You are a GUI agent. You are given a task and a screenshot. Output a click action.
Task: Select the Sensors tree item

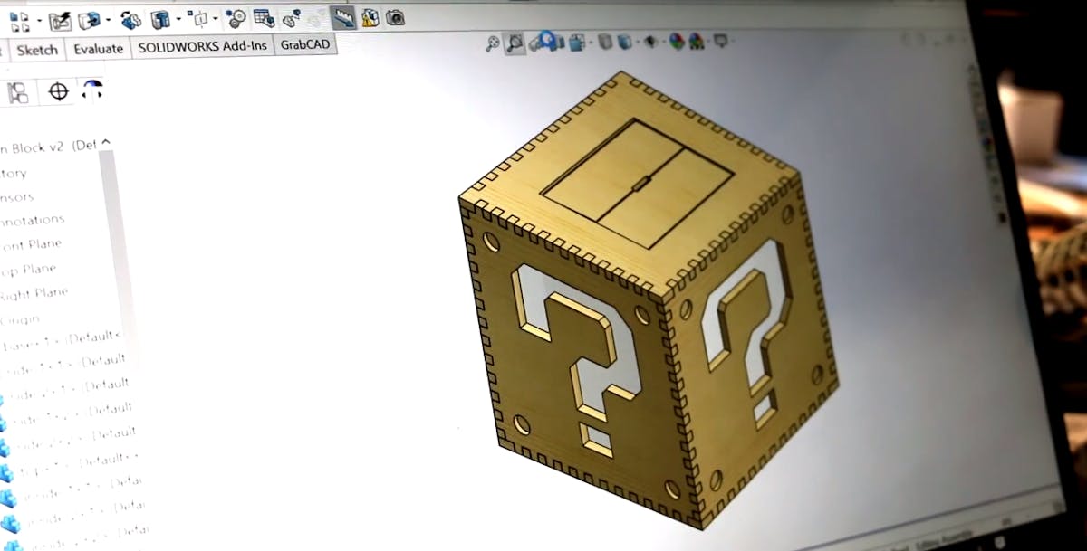pos(17,196)
